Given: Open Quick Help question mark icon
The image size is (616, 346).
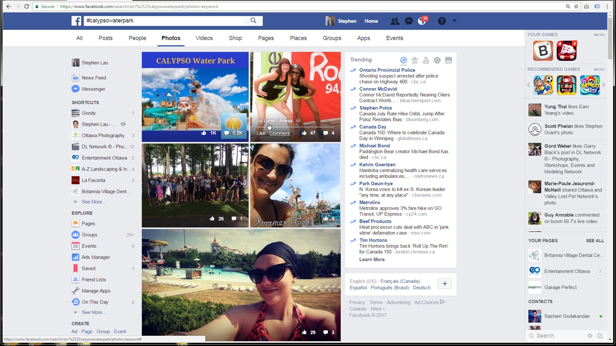Looking at the screenshot, I should click(442, 21).
